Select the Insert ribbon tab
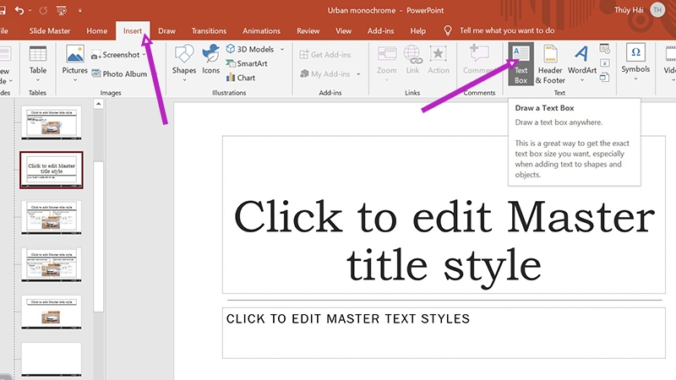This screenshot has width=676, height=380. (x=133, y=31)
